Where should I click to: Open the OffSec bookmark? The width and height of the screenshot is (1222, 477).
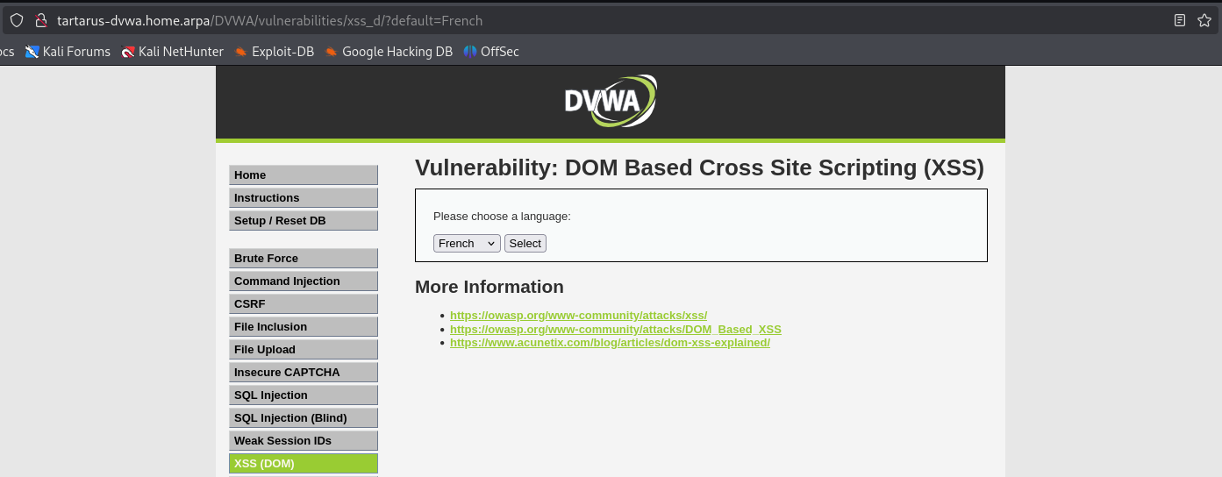point(491,52)
